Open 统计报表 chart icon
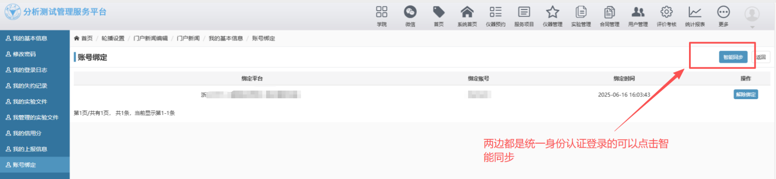Screen dimensions: 776x179 [x=695, y=12]
